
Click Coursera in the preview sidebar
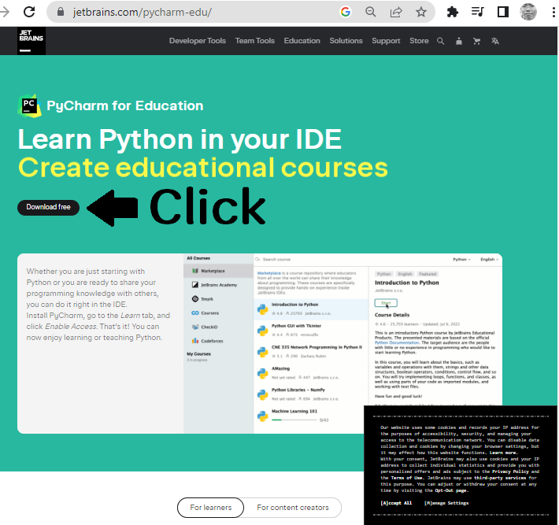pos(205,313)
